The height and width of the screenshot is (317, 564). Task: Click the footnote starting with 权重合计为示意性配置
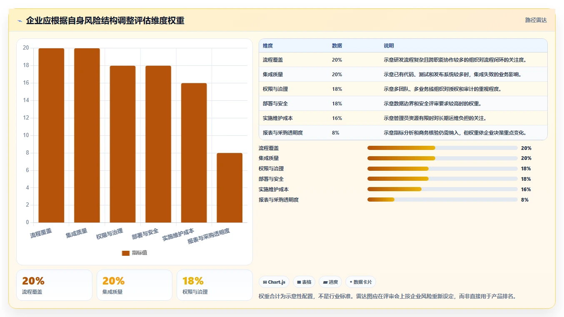pyautogui.click(x=387, y=297)
